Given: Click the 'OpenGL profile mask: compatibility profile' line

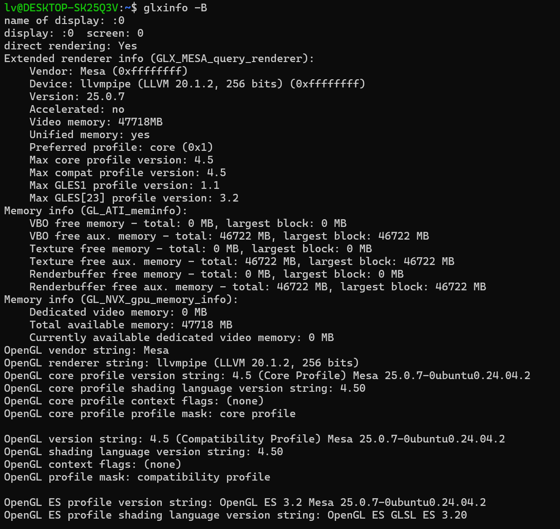Looking at the screenshot, I should point(137,477).
